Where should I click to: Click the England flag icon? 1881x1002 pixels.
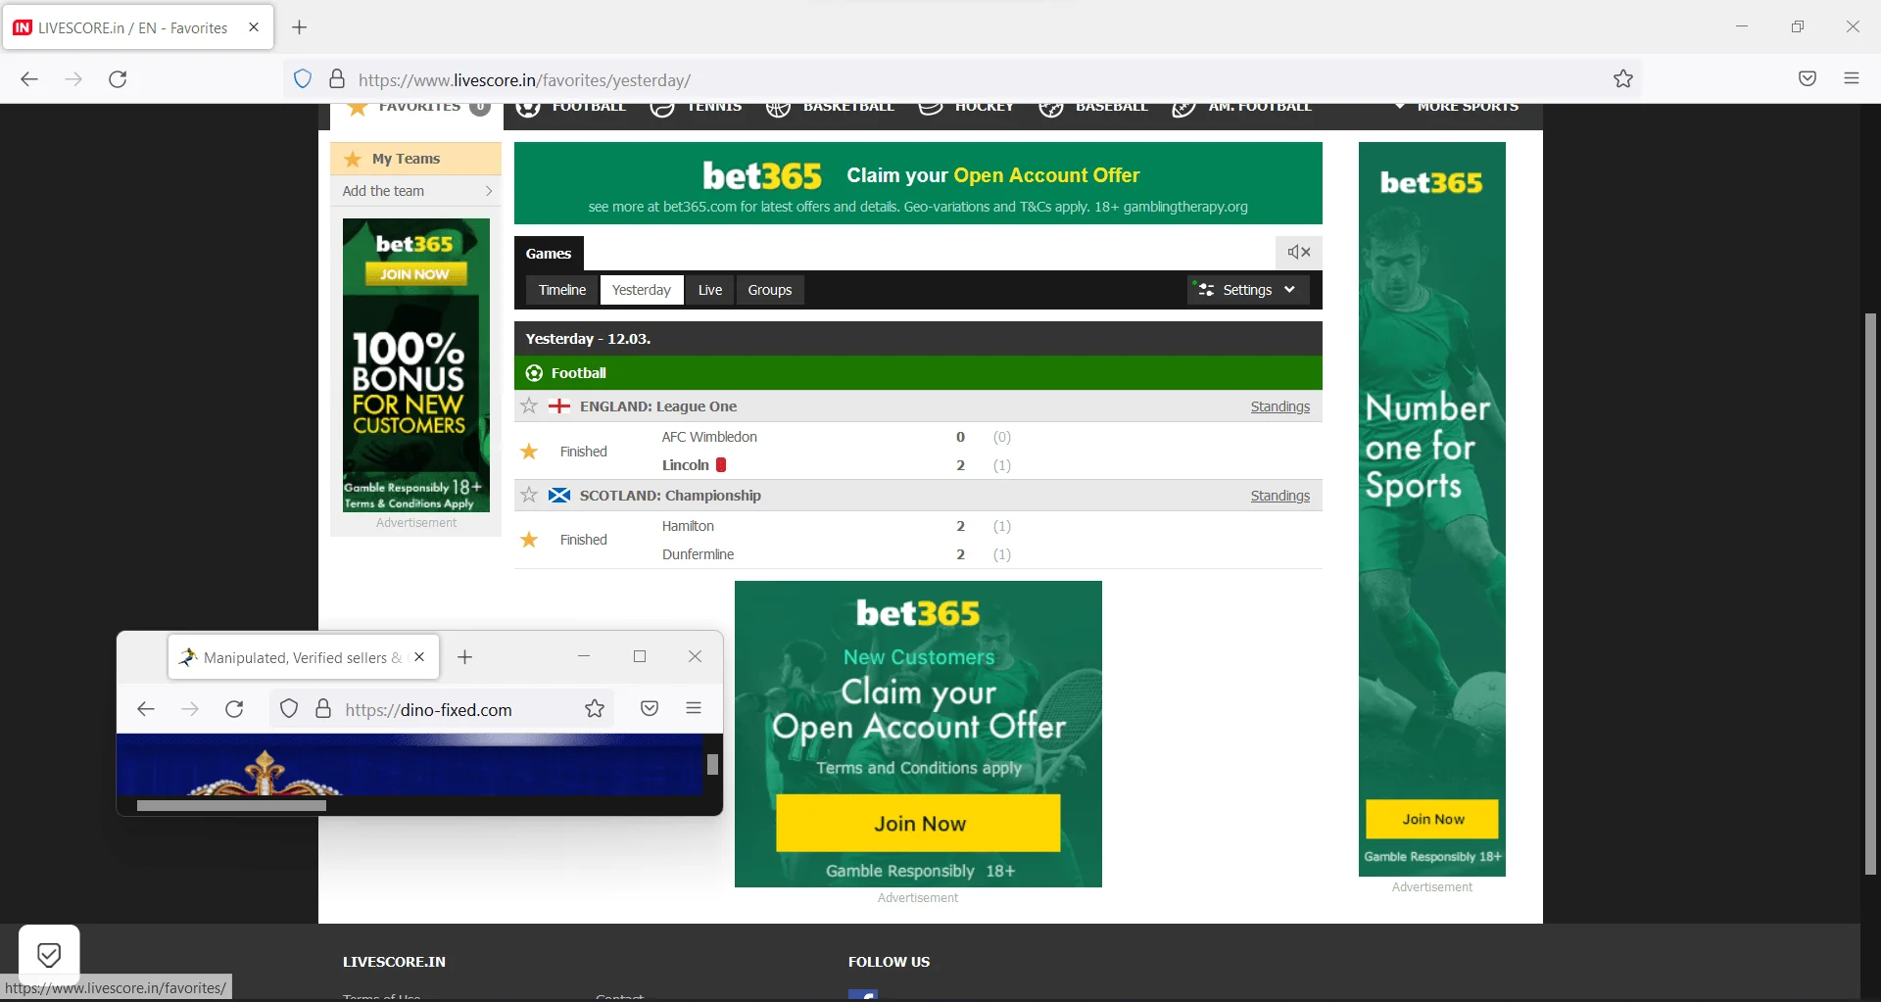[559, 406]
